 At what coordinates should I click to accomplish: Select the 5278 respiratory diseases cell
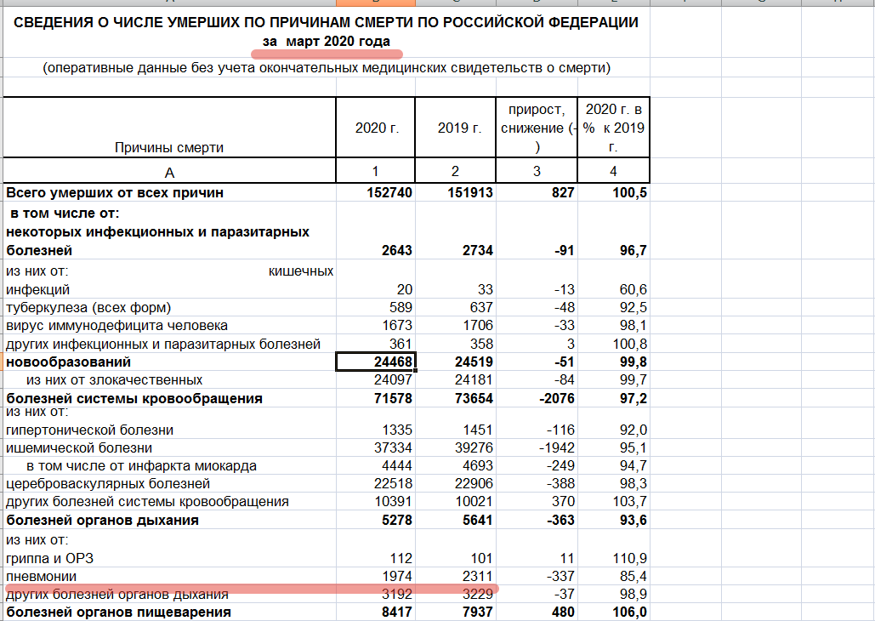[376, 521]
